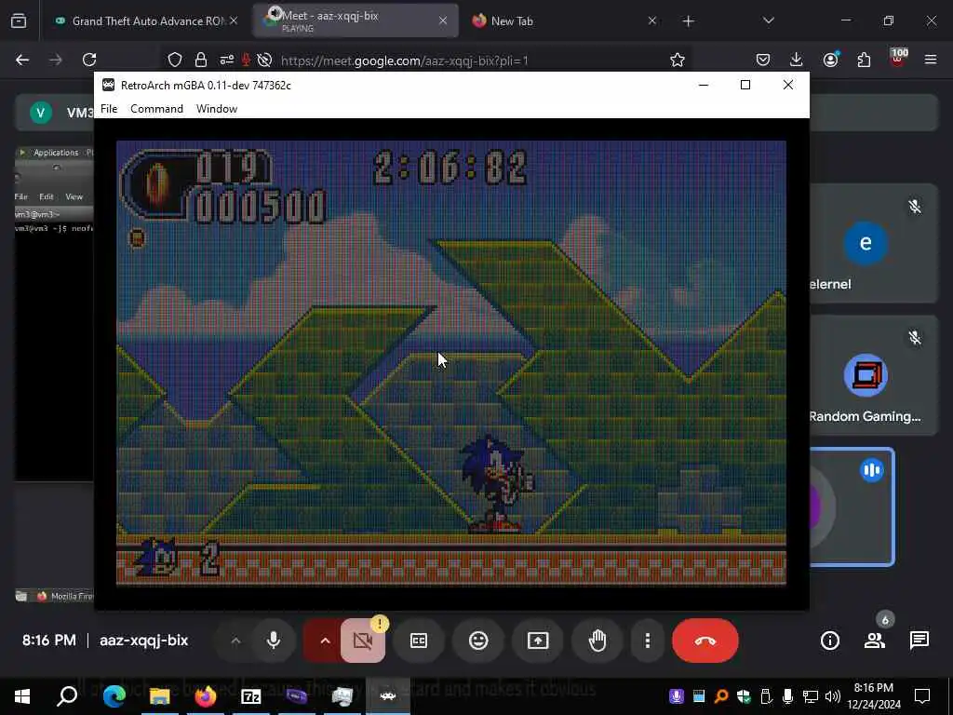Click the VM3 participant avatar letter V
The width and height of the screenshot is (953, 715).
pos(41,113)
